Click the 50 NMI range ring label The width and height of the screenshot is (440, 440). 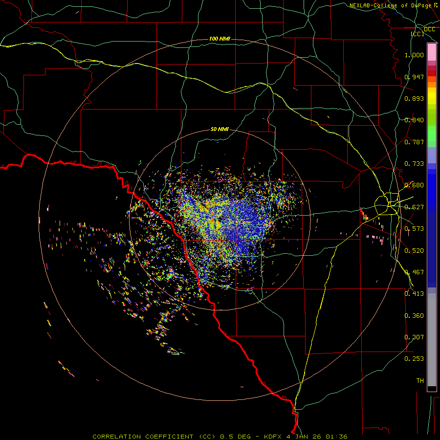pos(220,130)
